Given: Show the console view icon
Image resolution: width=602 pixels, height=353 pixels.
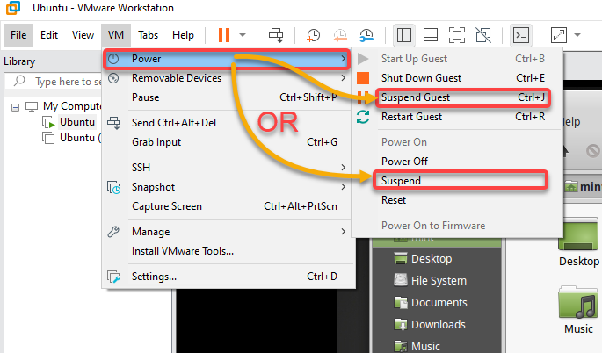Looking at the screenshot, I should point(521,35).
